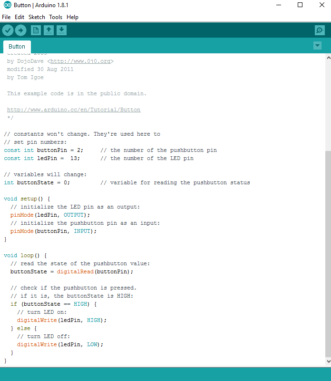Open the Serial Monitor magnifier icon
331x381 pixels.
[x=320, y=30]
